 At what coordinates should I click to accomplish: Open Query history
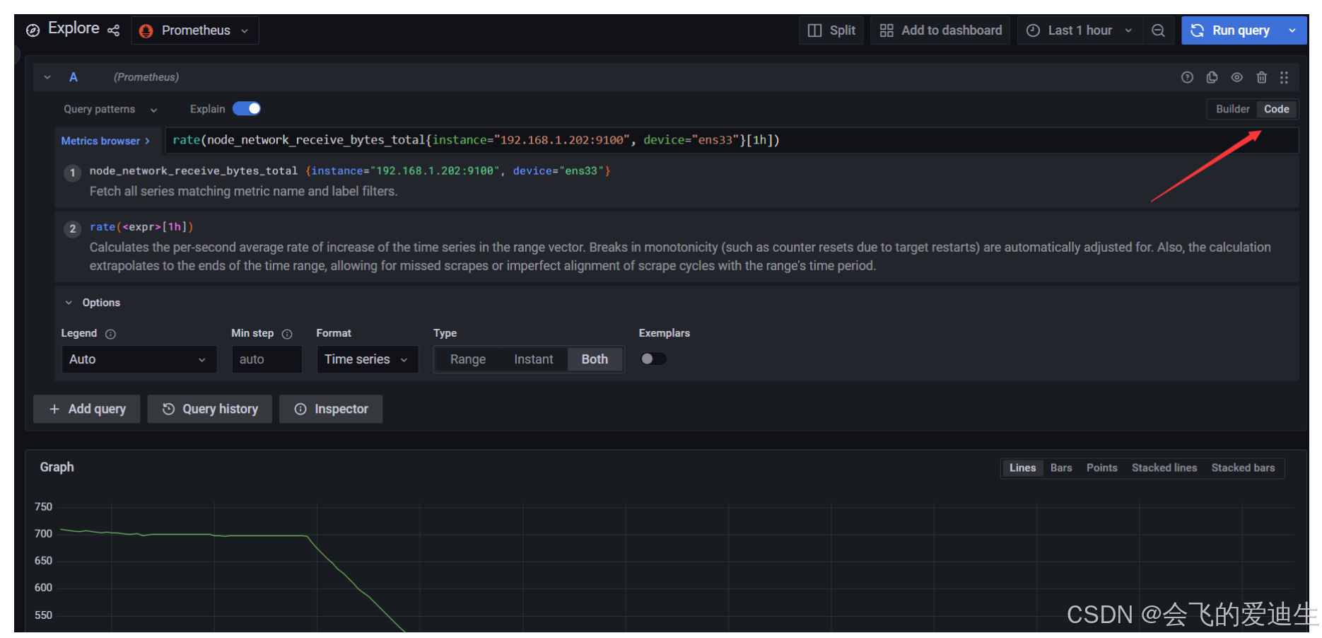click(x=210, y=409)
